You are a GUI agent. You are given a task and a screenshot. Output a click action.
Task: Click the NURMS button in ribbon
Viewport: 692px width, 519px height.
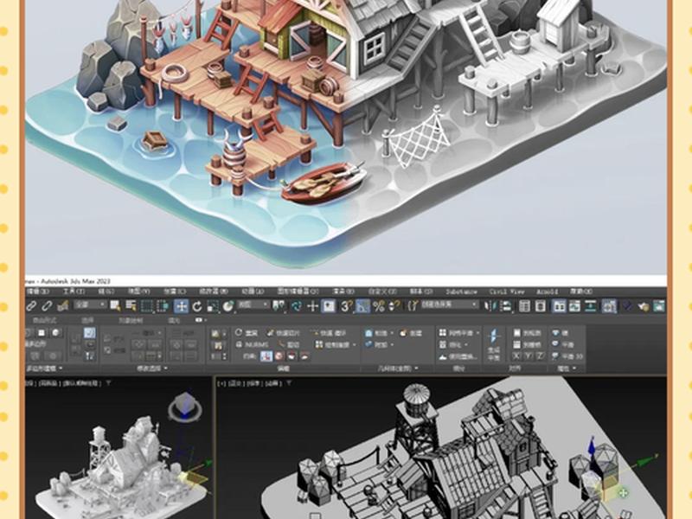click(x=253, y=344)
